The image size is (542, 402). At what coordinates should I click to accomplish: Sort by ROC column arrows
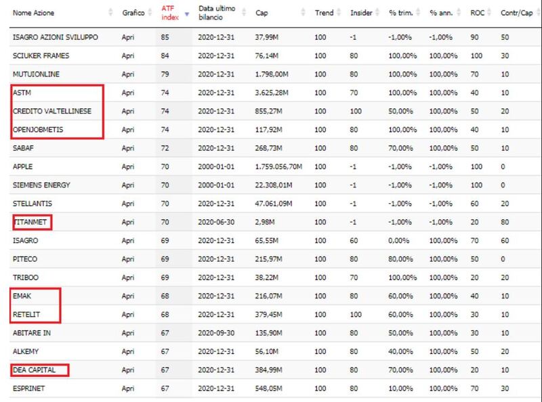(x=489, y=12)
